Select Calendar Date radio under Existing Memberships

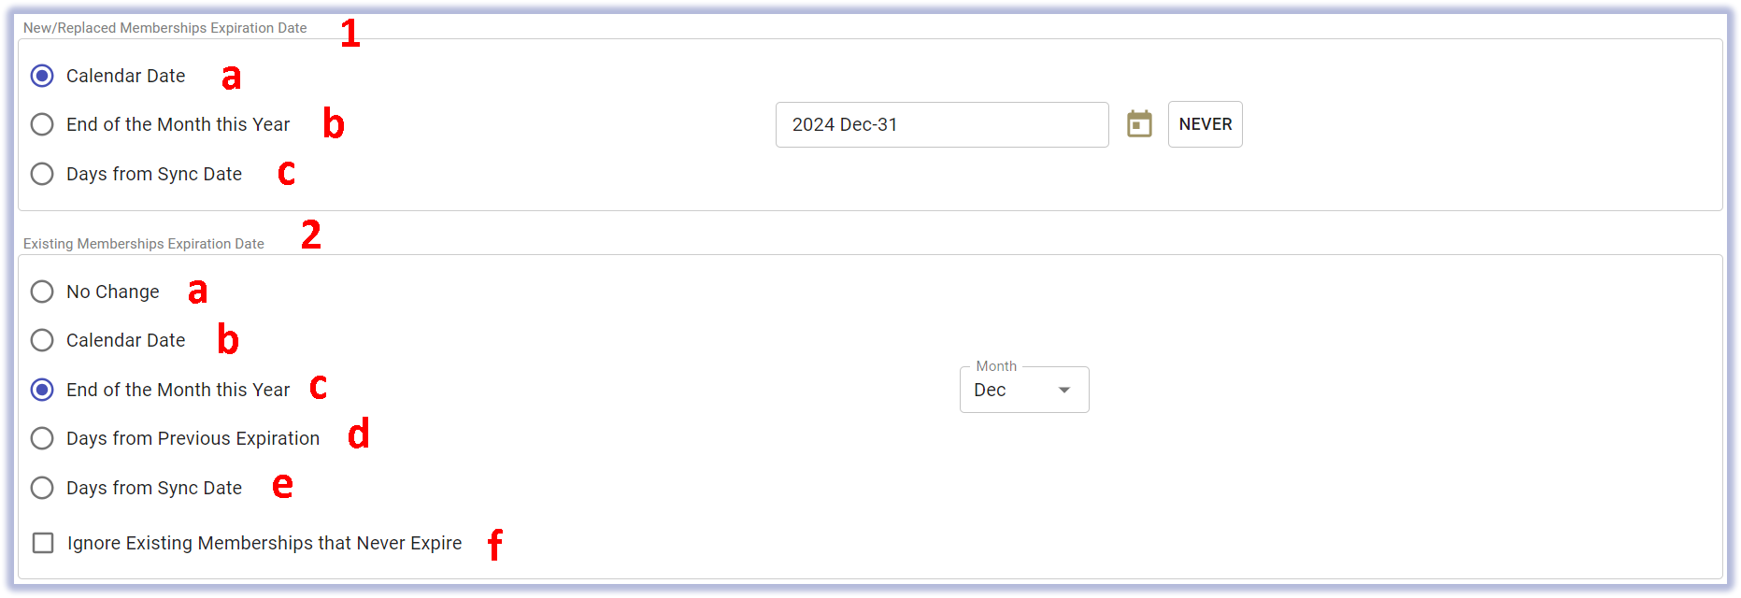point(42,340)
